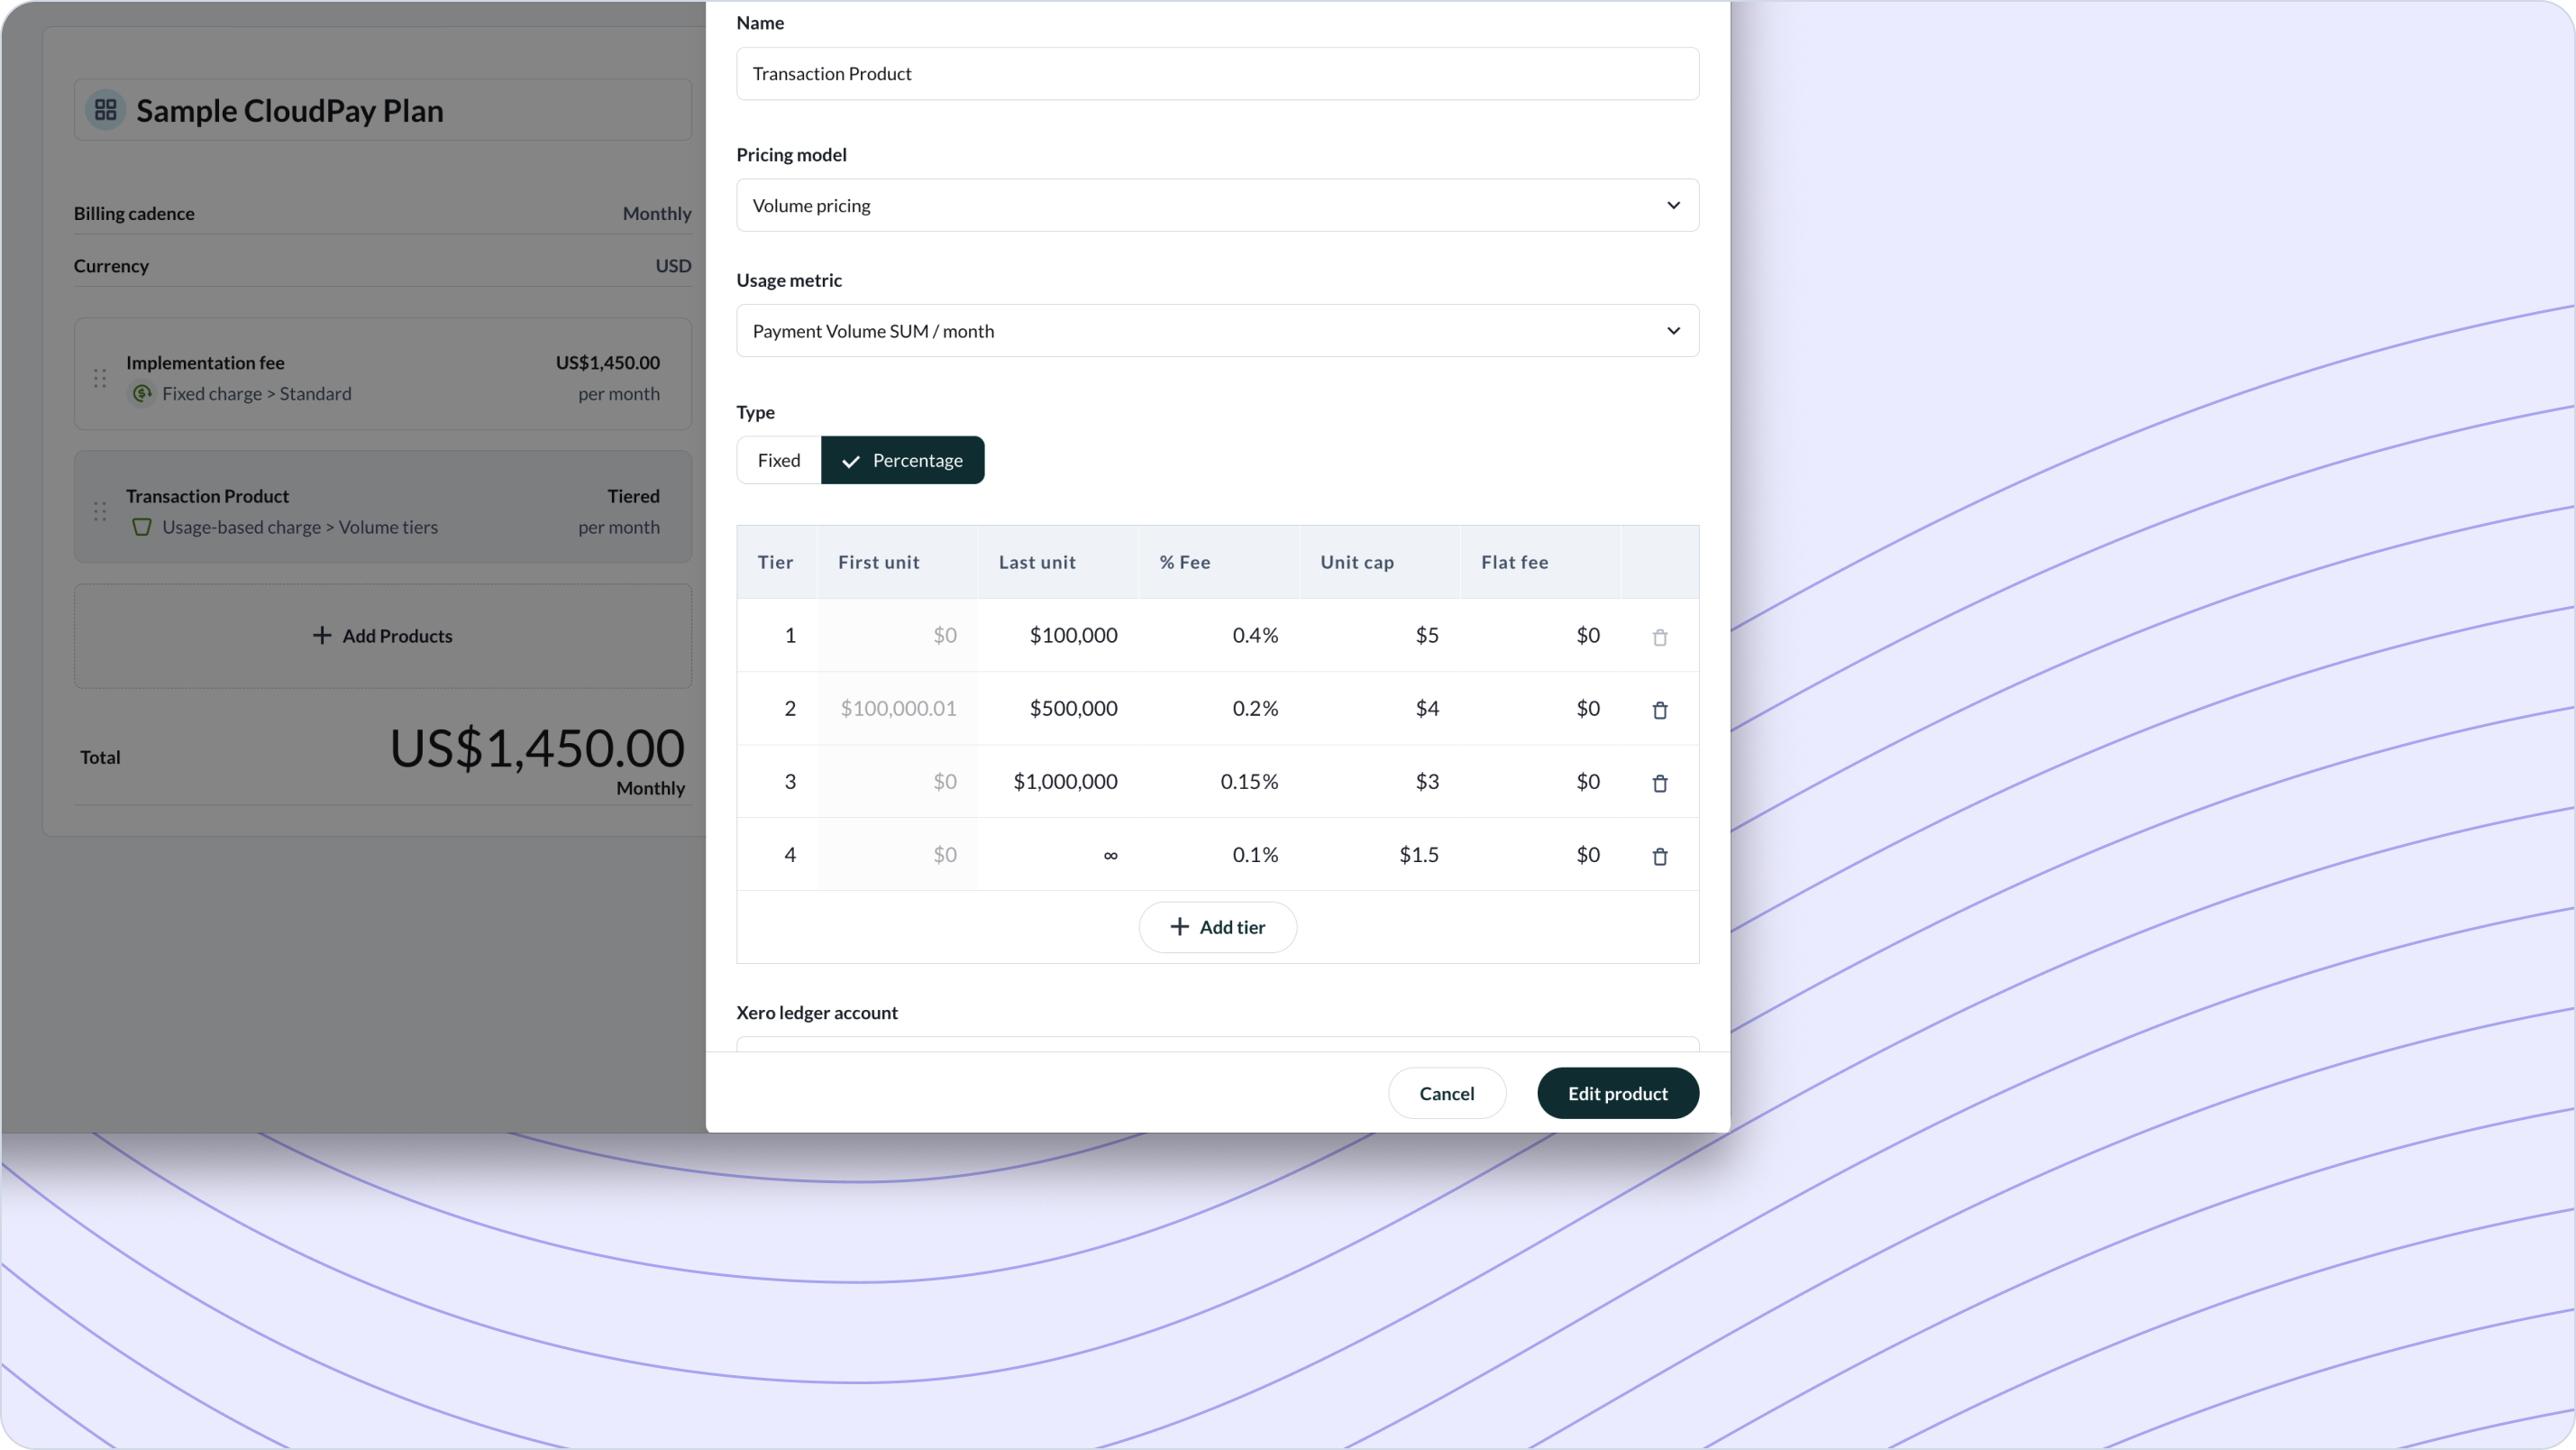Click the Fixed charge dollar icon
This screenshot has width=2576, height=1450.
pos(142,394)
